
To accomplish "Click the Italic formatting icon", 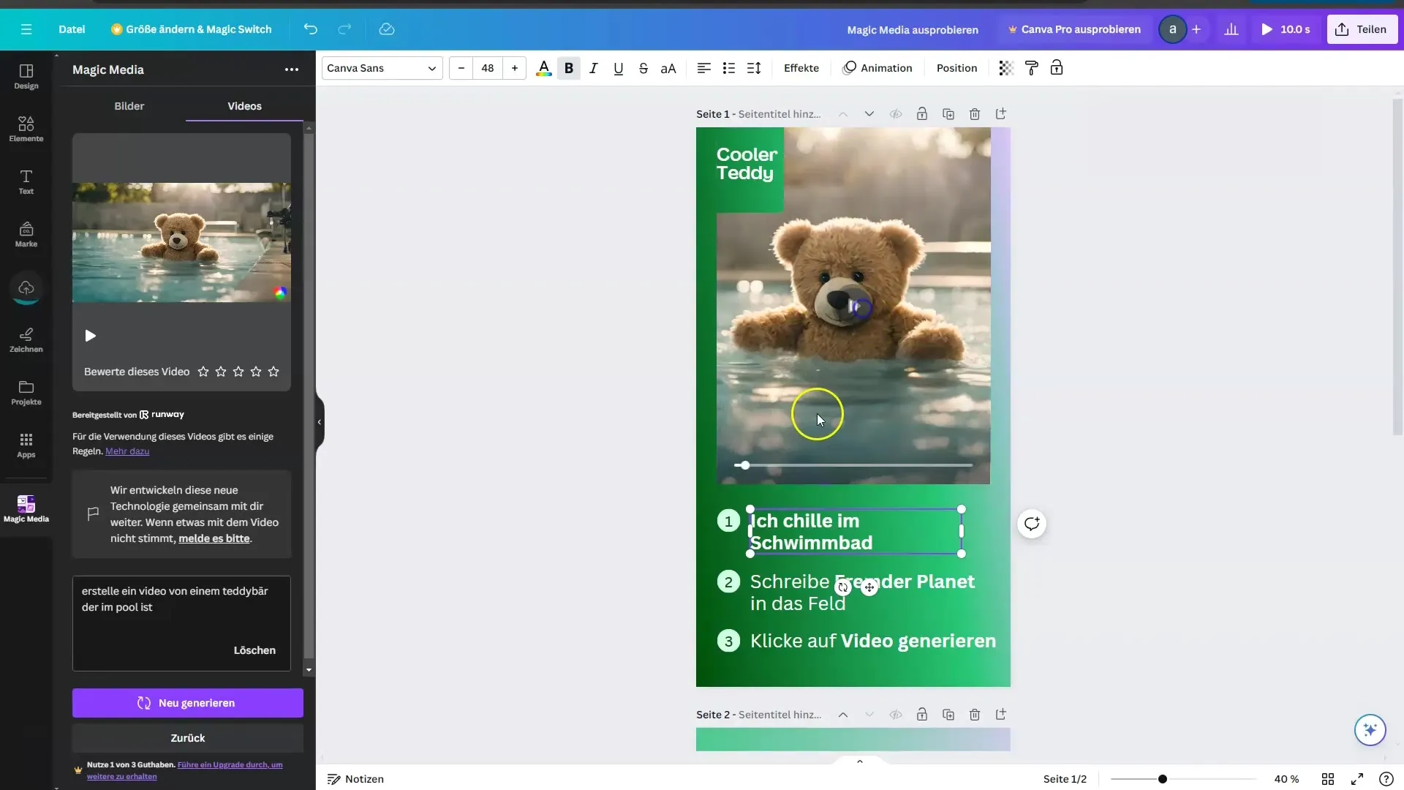I will [593, 67].
